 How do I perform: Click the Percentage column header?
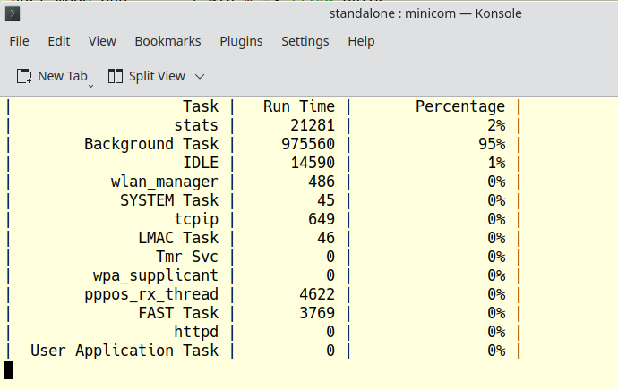460,107
